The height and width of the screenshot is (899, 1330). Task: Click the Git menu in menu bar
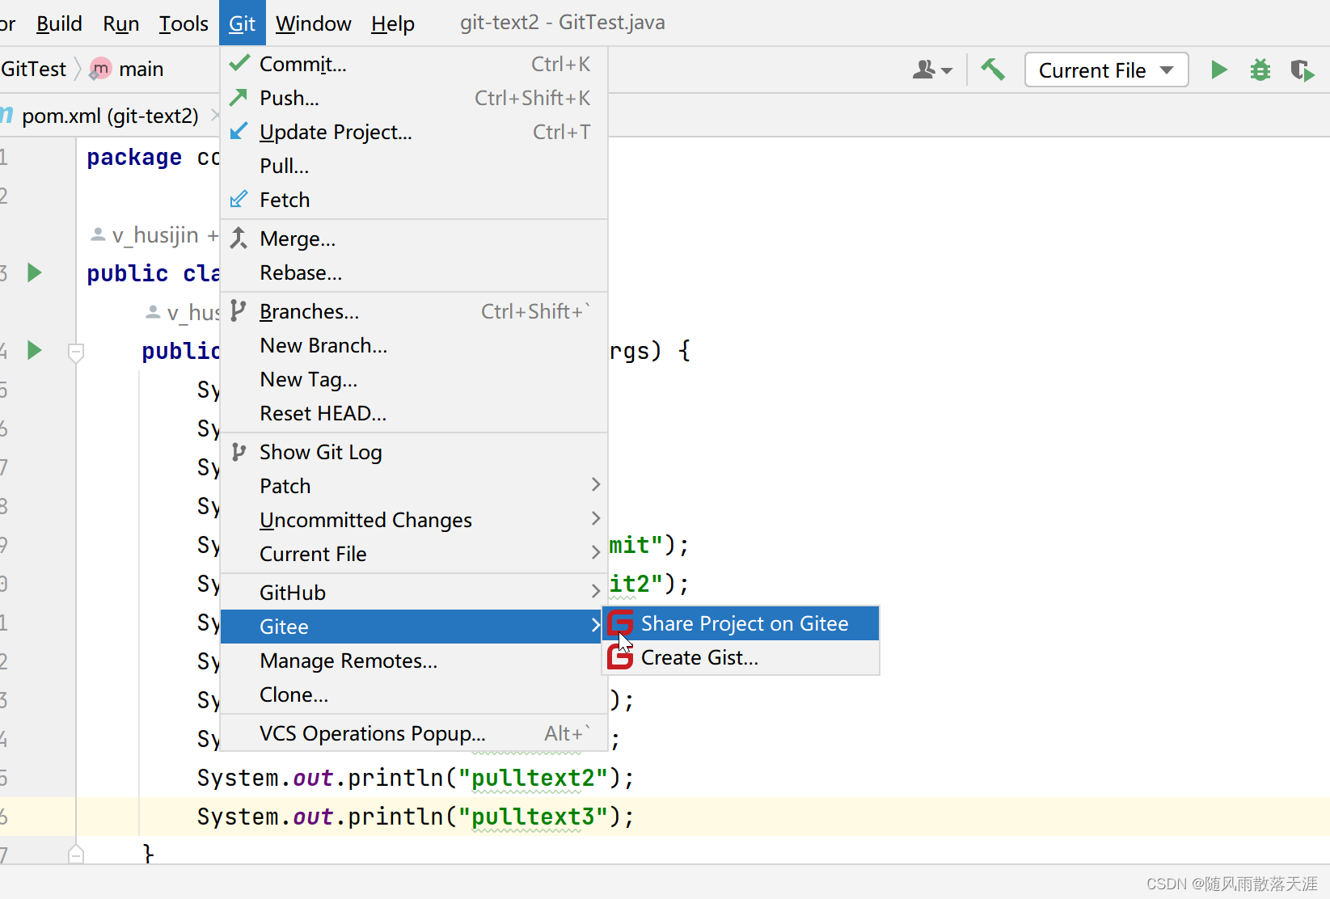(x=242, y=23)
